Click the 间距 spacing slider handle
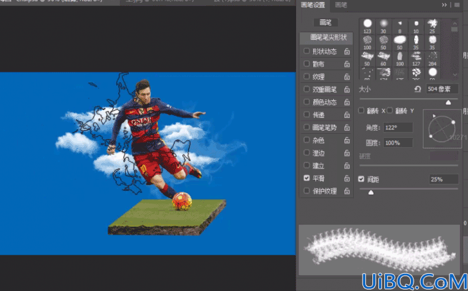 [x=370, y=192]
